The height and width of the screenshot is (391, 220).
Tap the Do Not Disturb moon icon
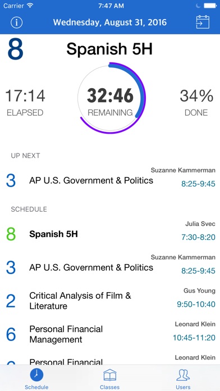coord(198,6)
